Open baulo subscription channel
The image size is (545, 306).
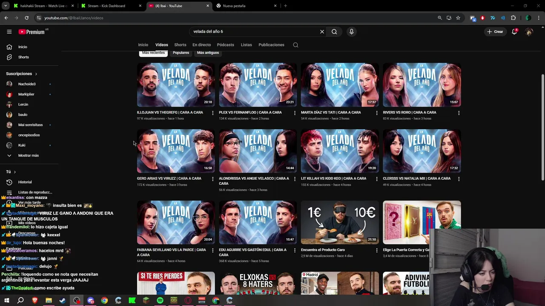click(29, 115)
